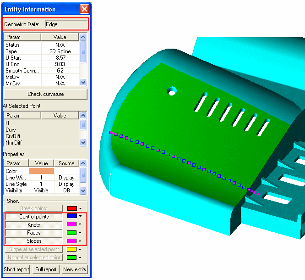This screenshot has width=305, height=280.
Task: Click the Source column header in Properties
Action: [x=66, y=163]
